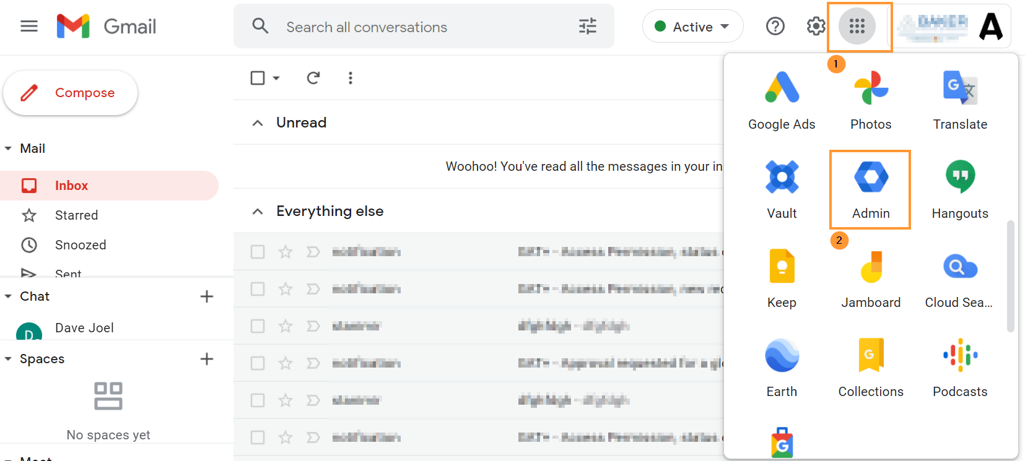
Task: Star the last visible email row
Action: point(285,437)
